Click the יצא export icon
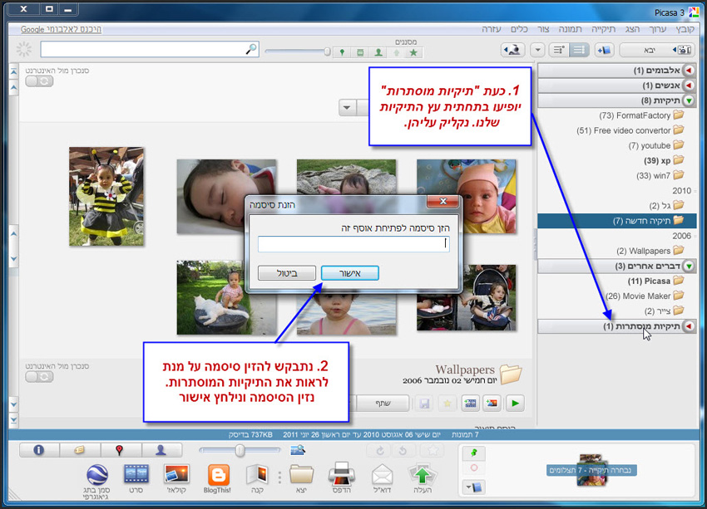Screen dimensions: 707x509 (302, 479)
